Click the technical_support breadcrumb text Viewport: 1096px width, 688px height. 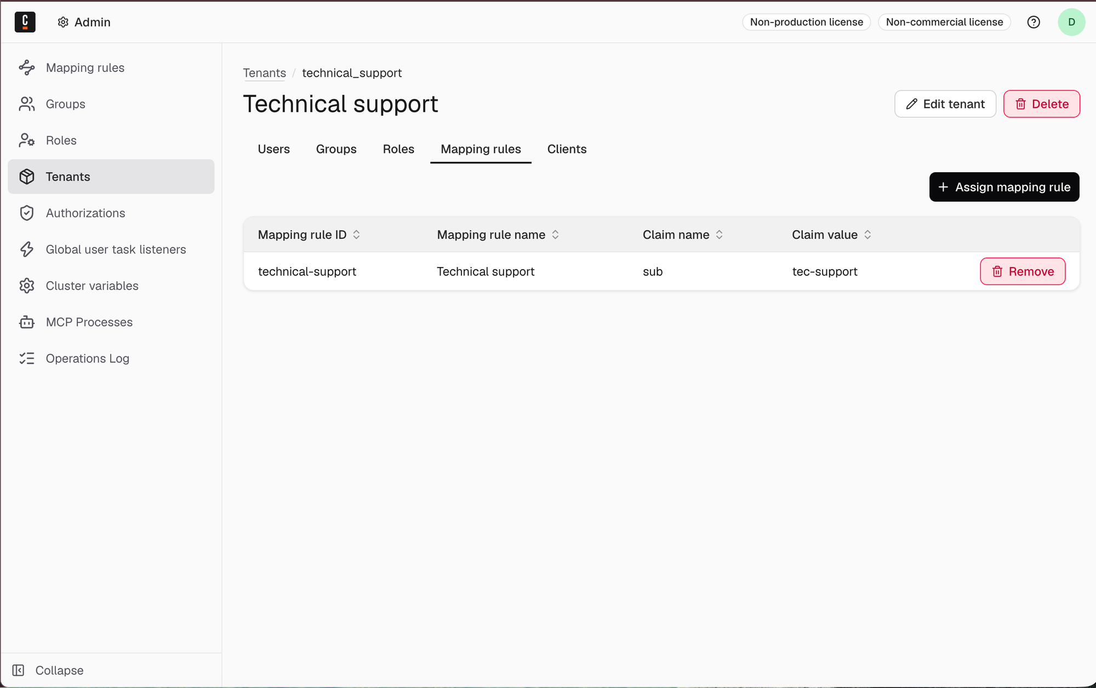point(352,73)
